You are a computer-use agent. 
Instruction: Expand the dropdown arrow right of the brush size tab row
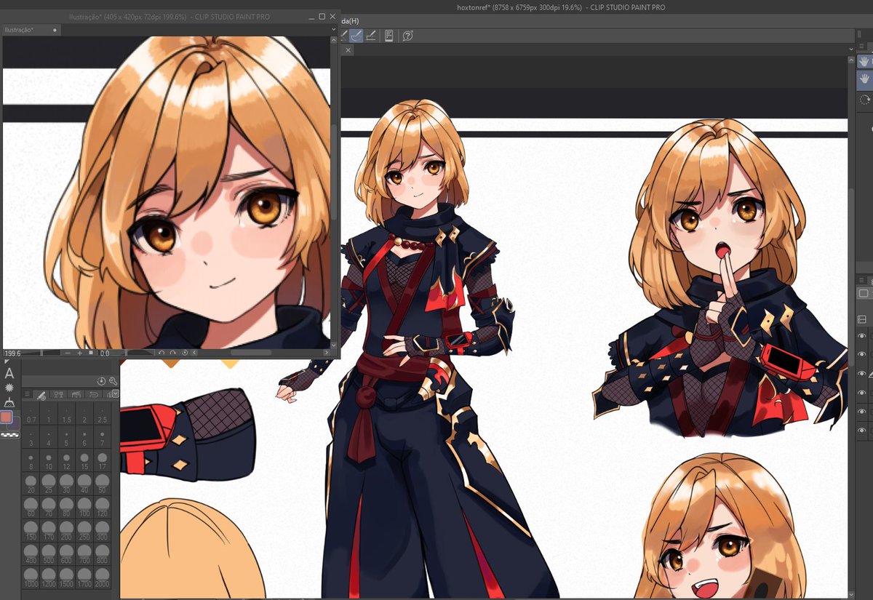coord(116,393)
